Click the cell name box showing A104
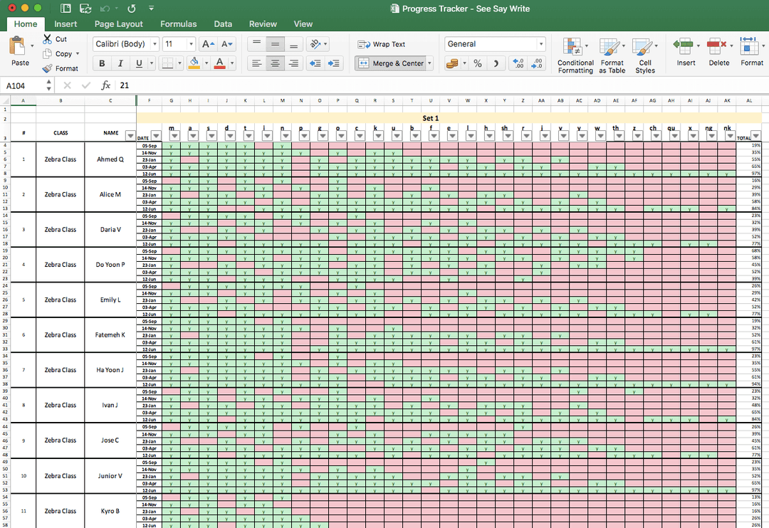769x528 pixels. pyautogui.click(x=23, y=85)
